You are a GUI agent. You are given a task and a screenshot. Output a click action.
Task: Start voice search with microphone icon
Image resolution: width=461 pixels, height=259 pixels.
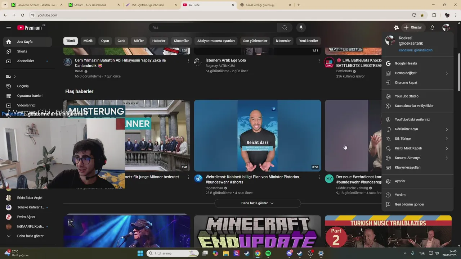[x=301, y=27]
